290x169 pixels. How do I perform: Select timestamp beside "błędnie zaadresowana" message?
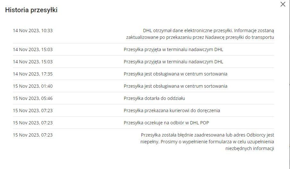click(x=33, y=135)
